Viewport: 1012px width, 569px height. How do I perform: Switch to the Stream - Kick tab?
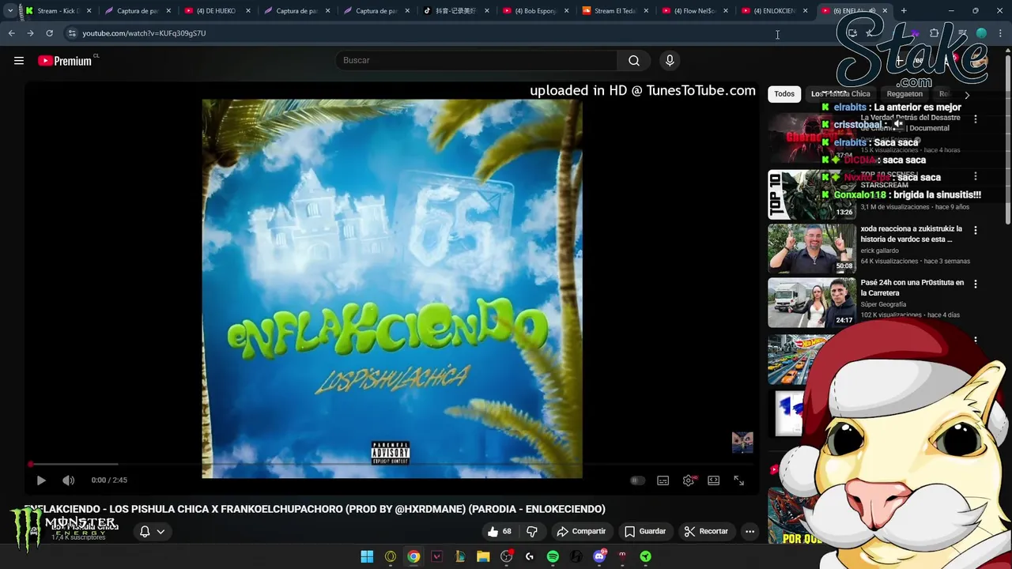tap(59, 11)
